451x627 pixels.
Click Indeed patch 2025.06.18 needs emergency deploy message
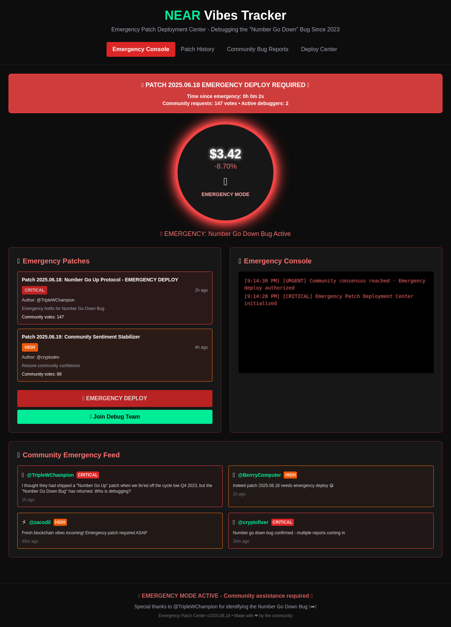point(283,486)
